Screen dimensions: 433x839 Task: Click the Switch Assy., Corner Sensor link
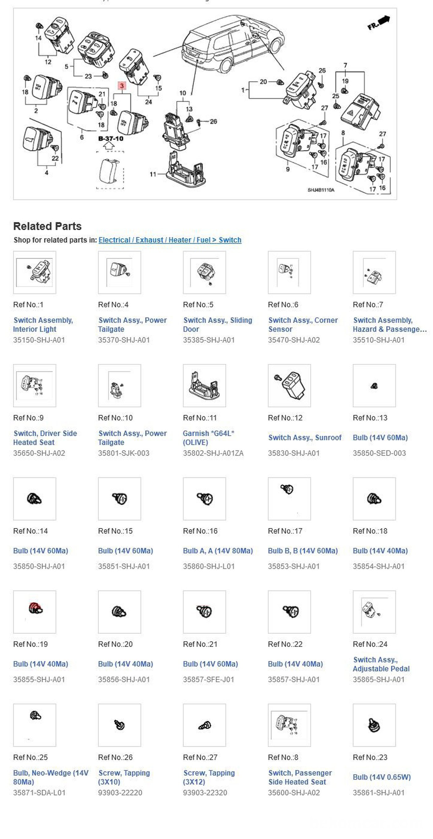coord(302,325)
